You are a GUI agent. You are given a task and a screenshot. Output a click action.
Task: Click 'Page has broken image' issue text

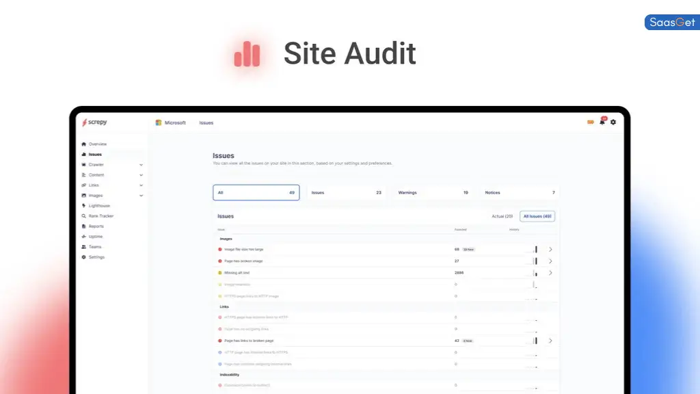[x=243, y=261]
